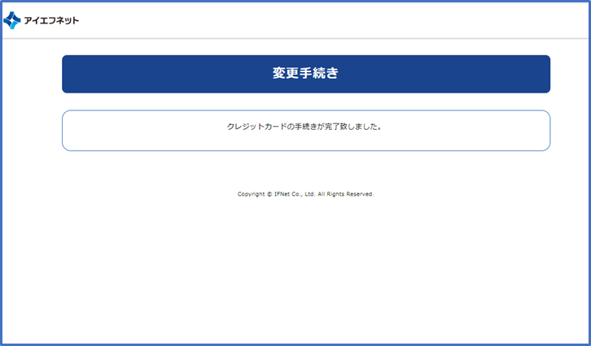This screenshot has width=591, height=346.
Task: Click the gap between banner and message box
Action: pyautogui.click(x=305, y=102)
